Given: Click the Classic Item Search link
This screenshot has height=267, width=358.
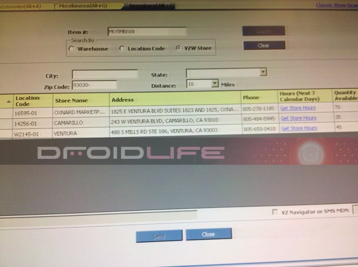Looking at the screenshot, I should coord(336,5).
